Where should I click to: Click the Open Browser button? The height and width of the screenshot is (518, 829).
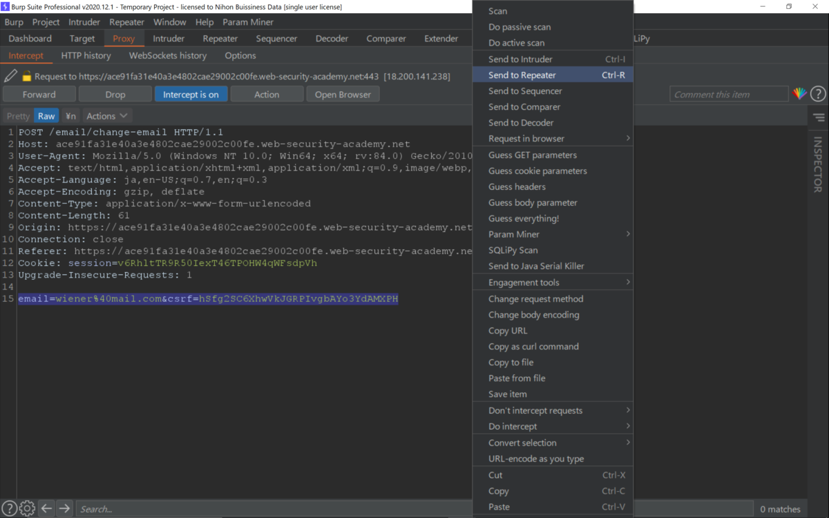click(x=343, y=94)
